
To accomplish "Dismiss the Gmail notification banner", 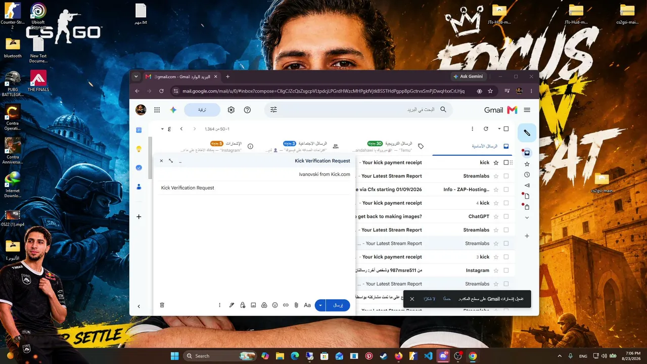I will [412, 299].
